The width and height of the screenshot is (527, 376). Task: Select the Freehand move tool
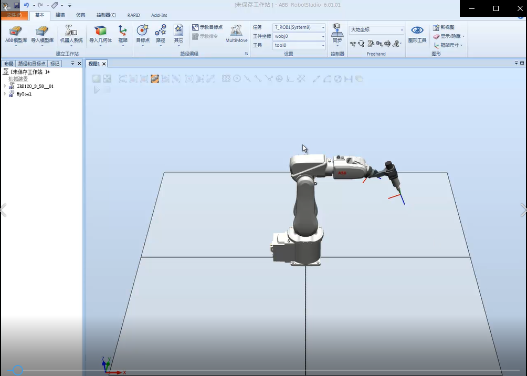(353, 44)
